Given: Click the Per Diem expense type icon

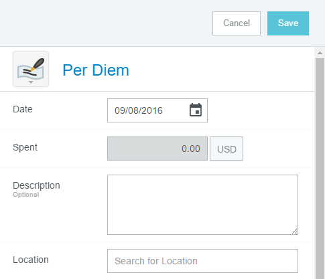Looking at the screenshot, I should 31,69.
